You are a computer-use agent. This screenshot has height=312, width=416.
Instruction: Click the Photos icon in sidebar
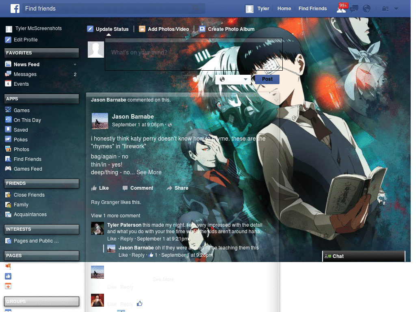pos(8,149)
